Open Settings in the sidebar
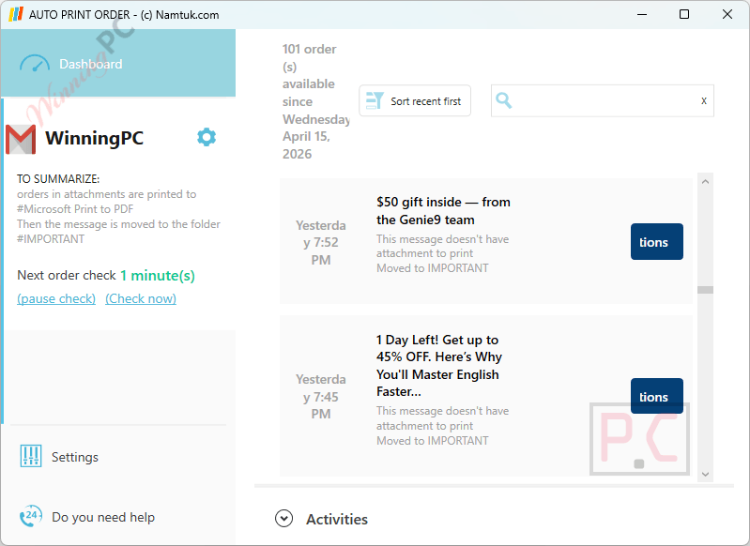 (75, 457)
